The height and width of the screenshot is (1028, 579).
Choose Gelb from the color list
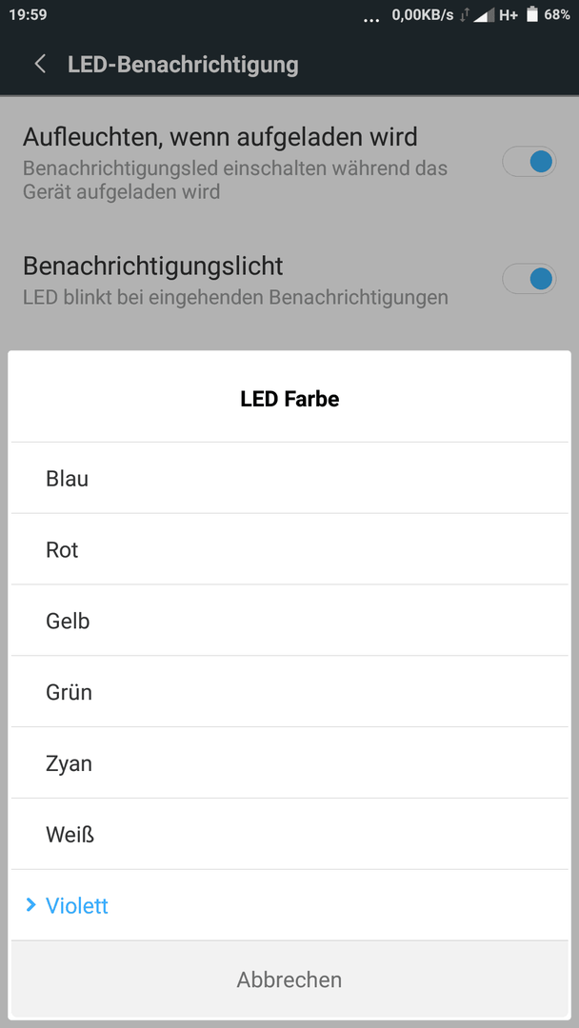click(x=289, y=621)
